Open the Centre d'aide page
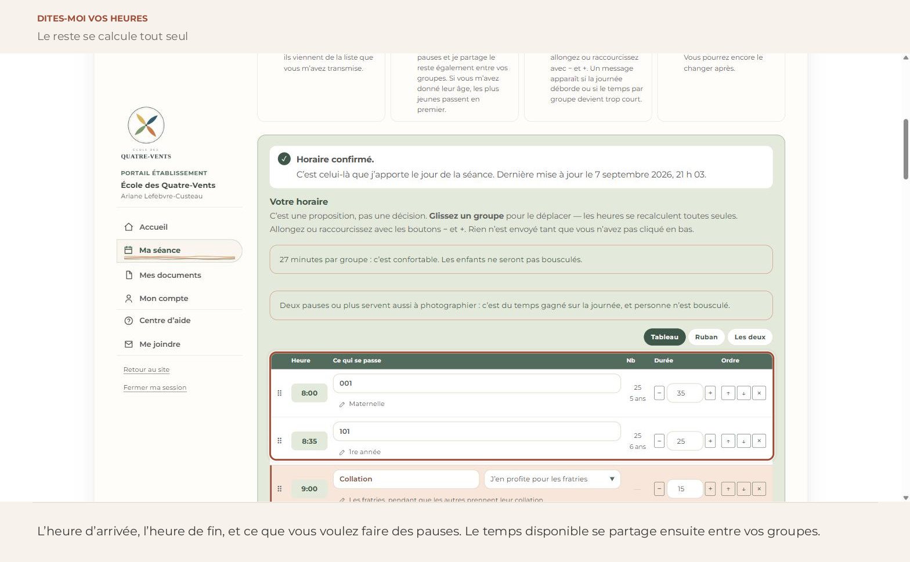 [179, 320]
